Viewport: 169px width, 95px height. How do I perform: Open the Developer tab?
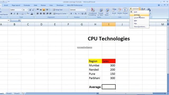(60, 5)
